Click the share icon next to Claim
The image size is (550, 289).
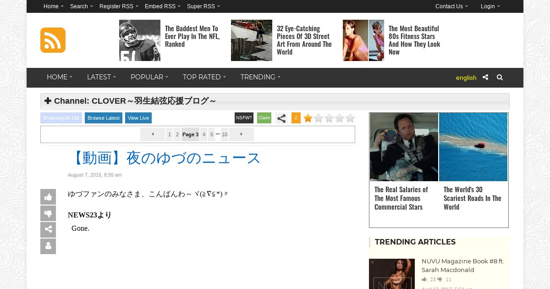tap(281, 118)
